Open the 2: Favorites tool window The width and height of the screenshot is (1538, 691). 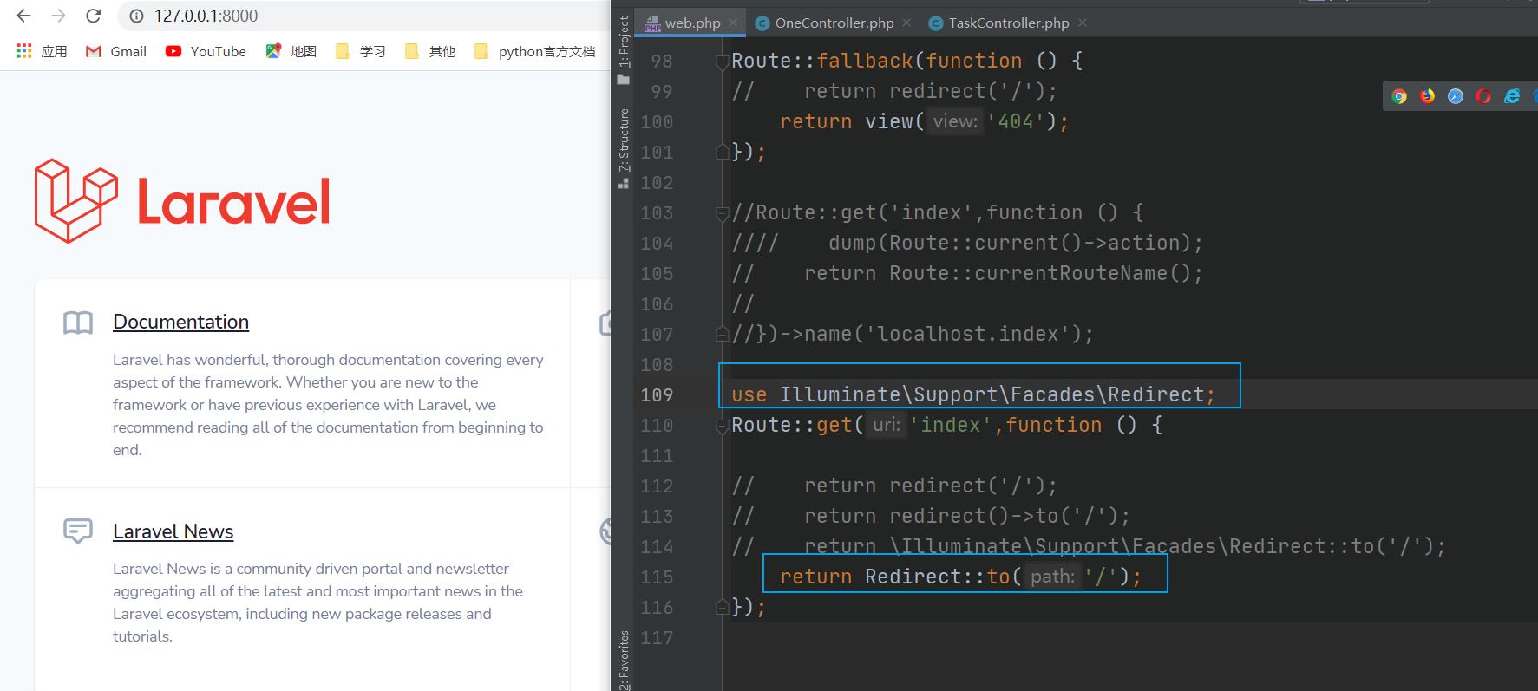click(x=623, y=661)
